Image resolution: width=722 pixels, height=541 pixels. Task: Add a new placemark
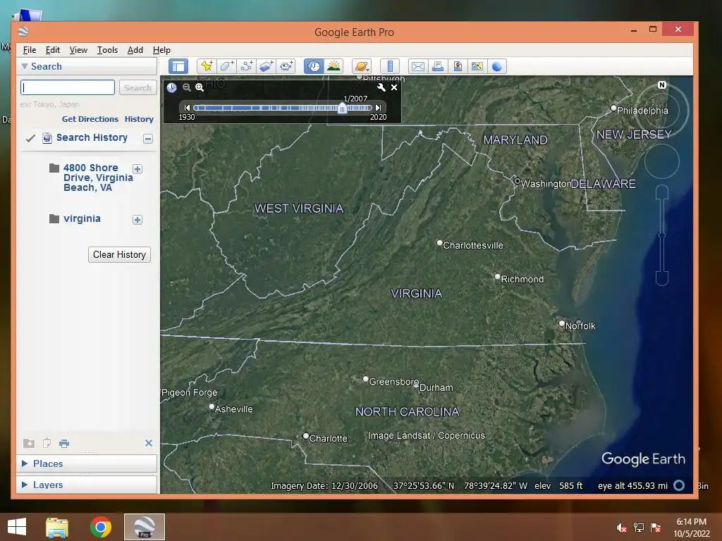click(207, 66)
